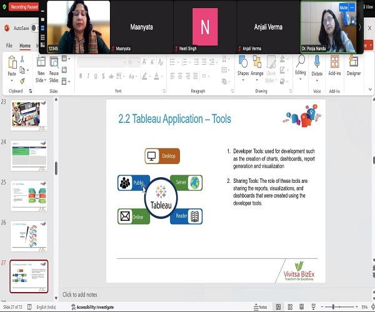Click English (India) language indicator
Image resolution: width=375 pixels, height=312 pixels.
click(46, 307)
